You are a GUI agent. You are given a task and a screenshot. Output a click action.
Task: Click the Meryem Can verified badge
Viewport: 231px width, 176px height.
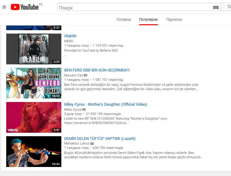point(85,75)
